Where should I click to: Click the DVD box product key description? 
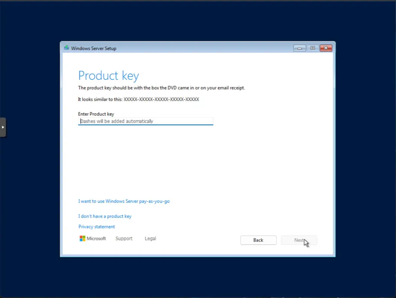click(x=161, y=88)
